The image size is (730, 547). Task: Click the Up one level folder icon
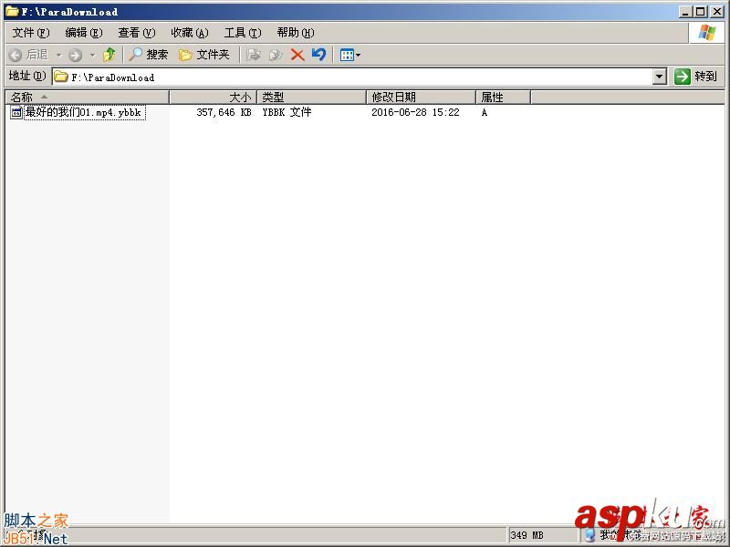point(109,54)
